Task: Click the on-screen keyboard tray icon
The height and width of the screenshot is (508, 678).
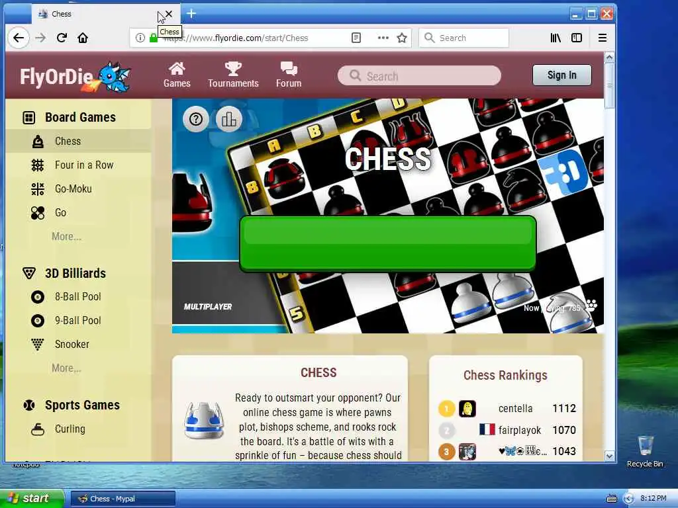Action: pos(611,499)
